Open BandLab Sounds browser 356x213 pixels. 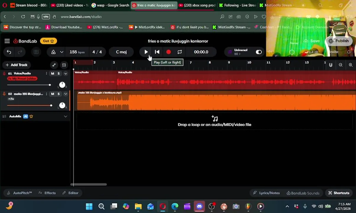(x=303, y=193)
